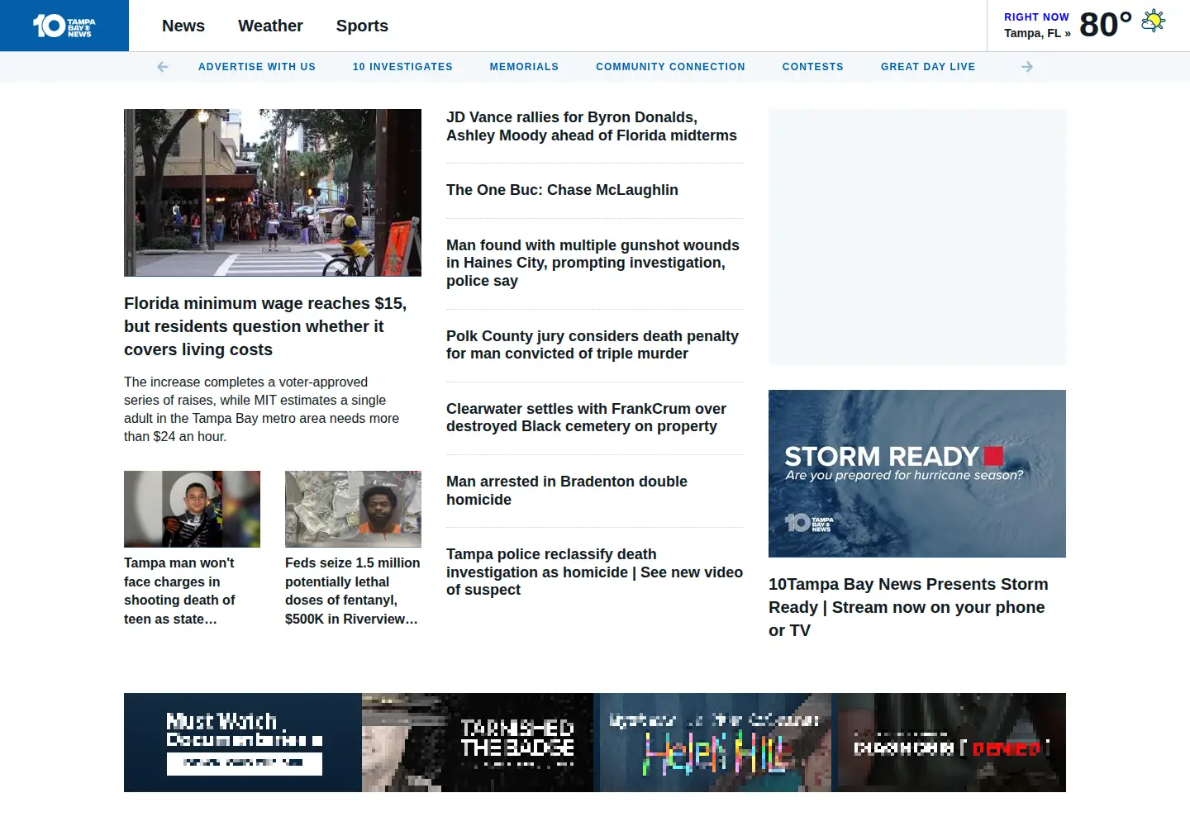Open the minimum wage story street photo
Viewport: 1190px width, 826px height.
click(273, 192)
